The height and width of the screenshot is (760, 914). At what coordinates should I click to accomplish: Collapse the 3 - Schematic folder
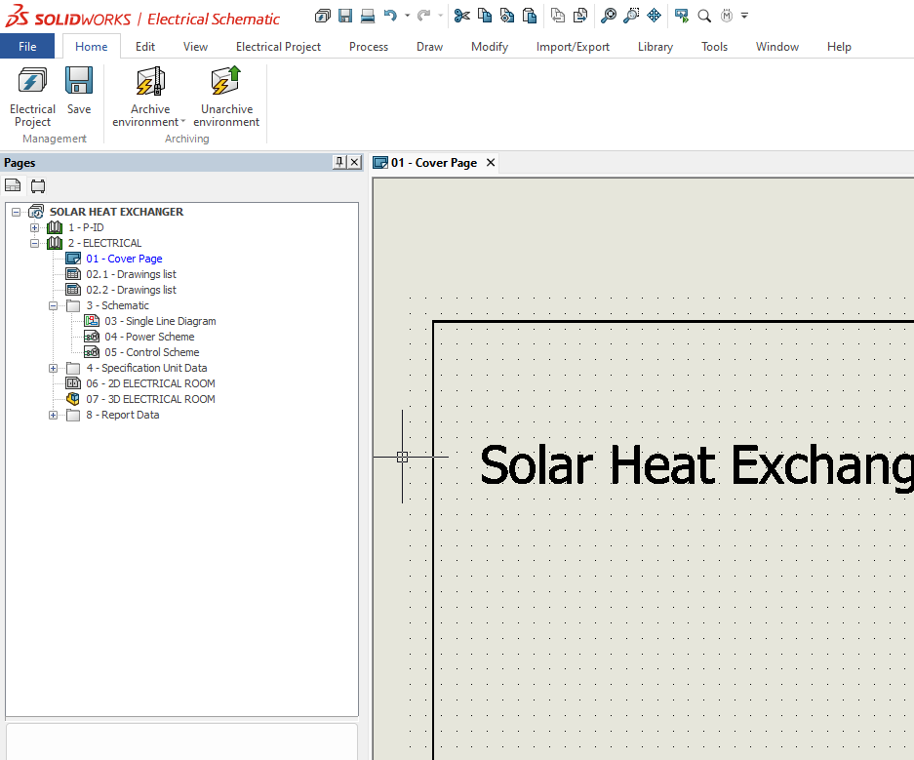point(54,305)
